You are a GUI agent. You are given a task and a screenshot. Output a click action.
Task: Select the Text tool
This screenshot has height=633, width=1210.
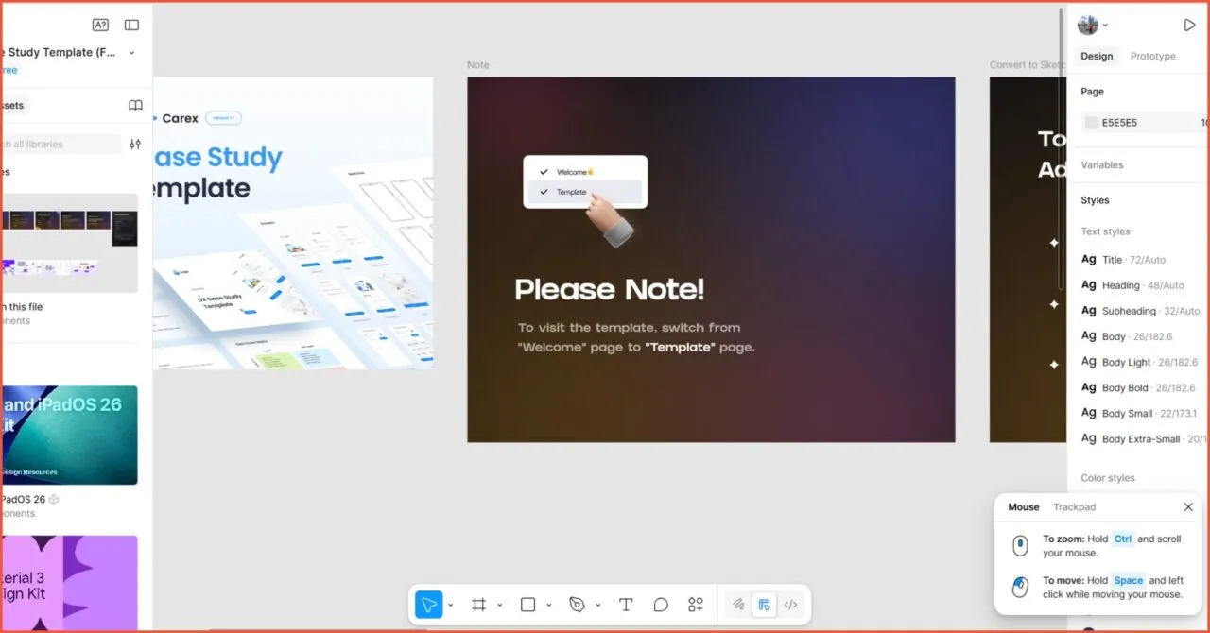pyautogui.click(x=626, y=604)
